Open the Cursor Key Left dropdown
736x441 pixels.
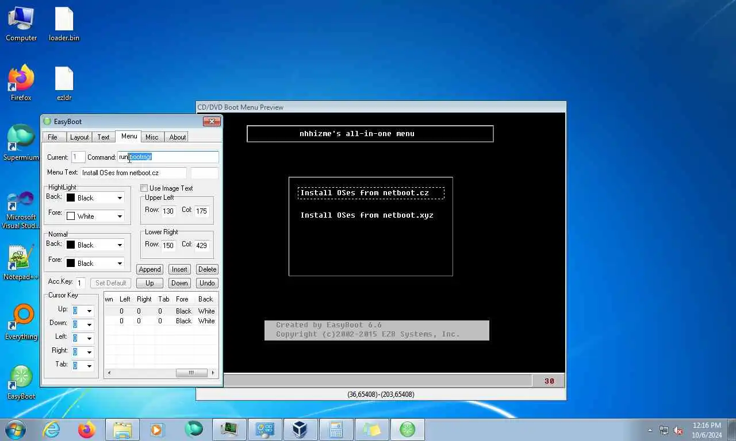(x=89, y=339)
